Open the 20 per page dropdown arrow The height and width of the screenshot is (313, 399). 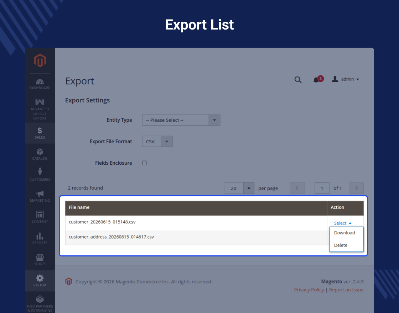click(x=249, y=188)
